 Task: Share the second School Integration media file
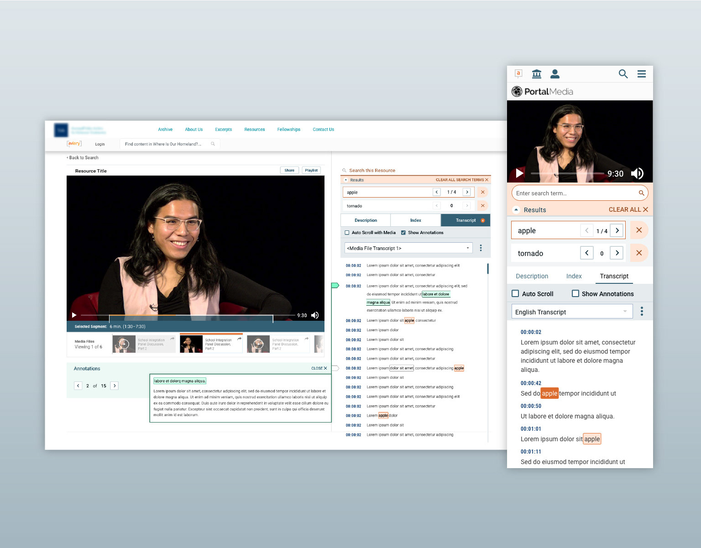[239, 339]
